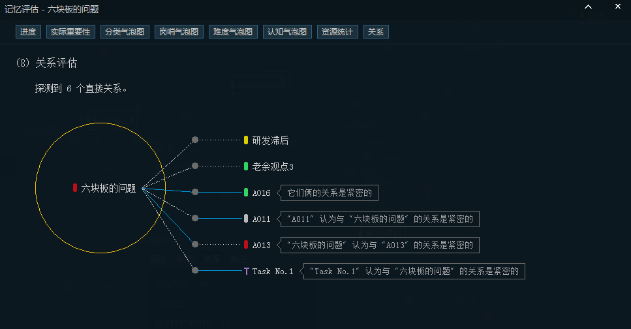
Task: Open the 难度气泡图 tab
Action: click(233, 32)
